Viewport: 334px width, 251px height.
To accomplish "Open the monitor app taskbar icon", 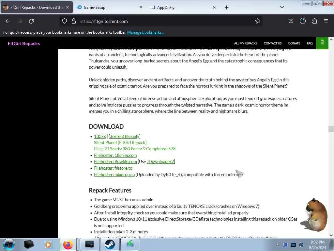I will 89,244.
